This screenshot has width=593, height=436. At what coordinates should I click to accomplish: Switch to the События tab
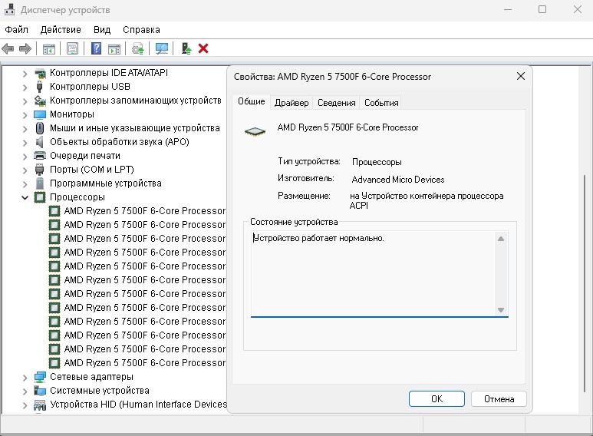(381, 103)
